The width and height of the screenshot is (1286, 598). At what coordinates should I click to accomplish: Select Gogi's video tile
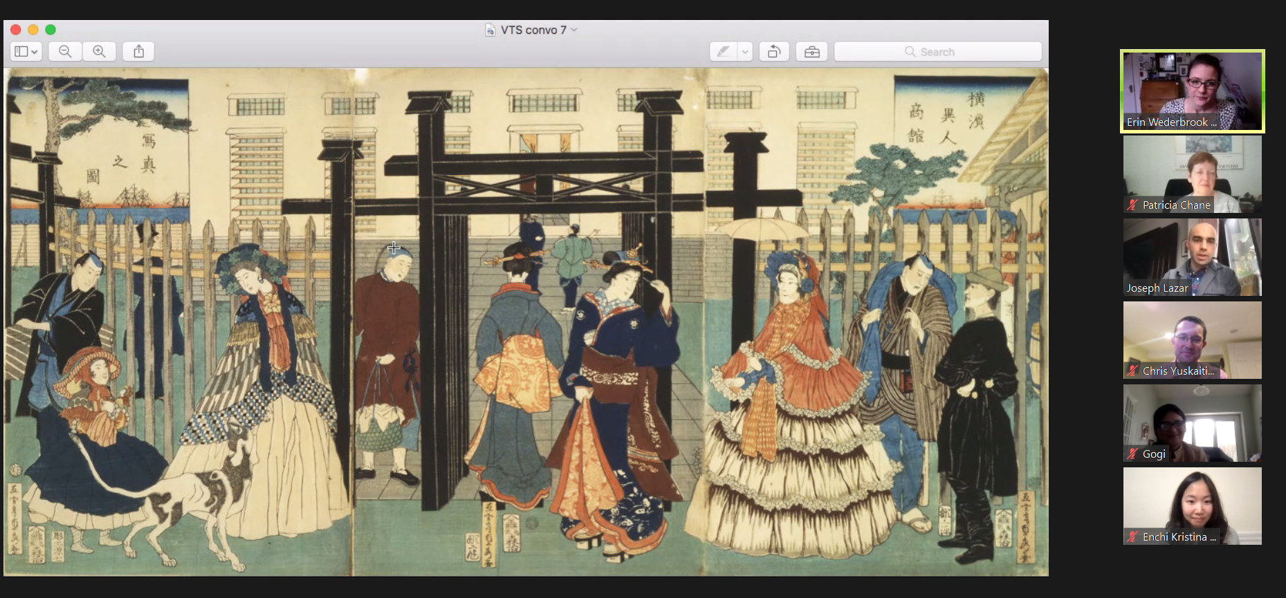coord(1192,423)
